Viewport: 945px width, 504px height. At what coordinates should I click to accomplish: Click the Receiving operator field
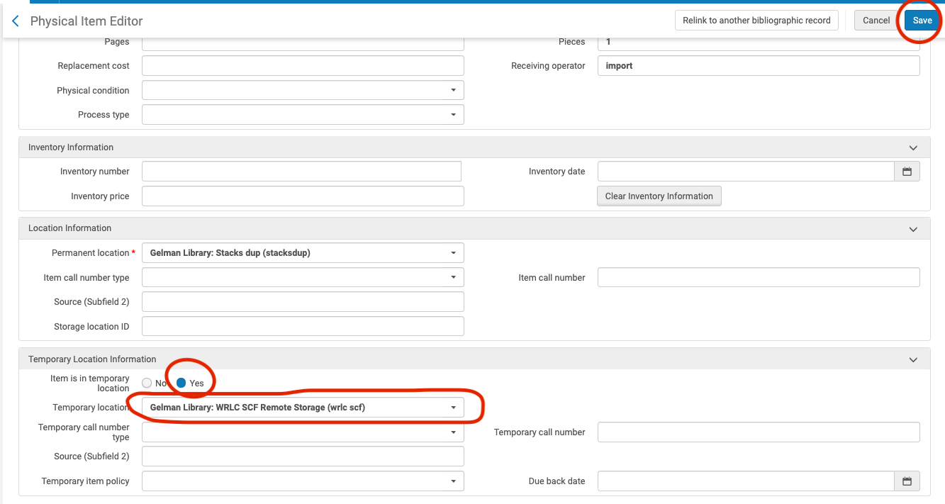pos(759,66)
